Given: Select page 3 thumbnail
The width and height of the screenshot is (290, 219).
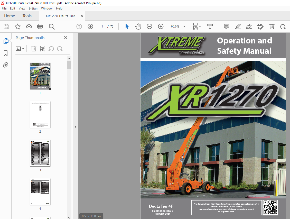Looking at the screenshot, I should coord(40,153).
